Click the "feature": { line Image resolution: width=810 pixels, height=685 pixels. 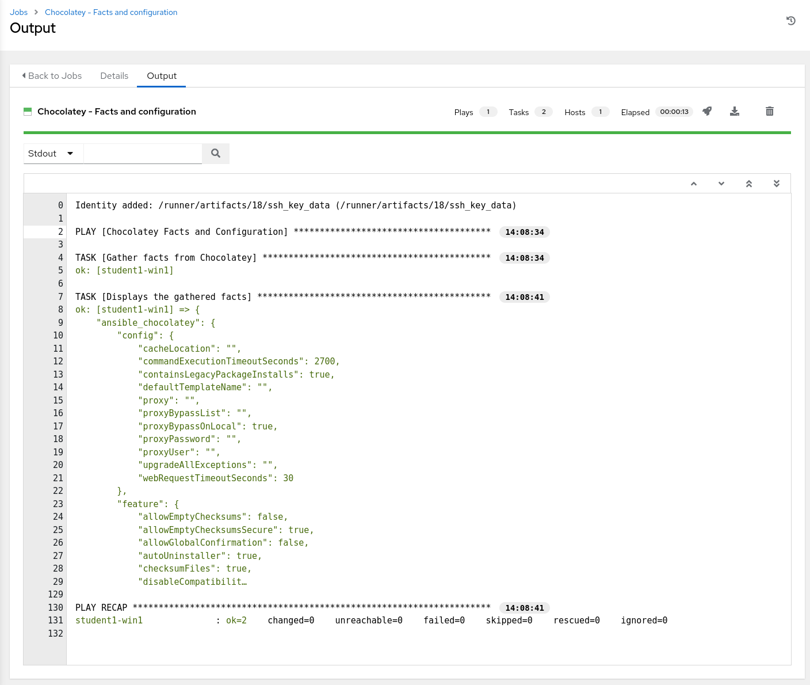[x=148, y=504]
